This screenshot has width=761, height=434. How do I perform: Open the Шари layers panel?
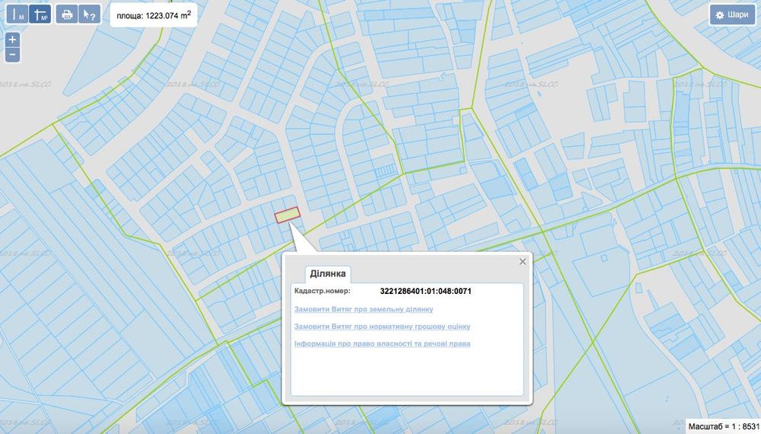click(732, 14)
